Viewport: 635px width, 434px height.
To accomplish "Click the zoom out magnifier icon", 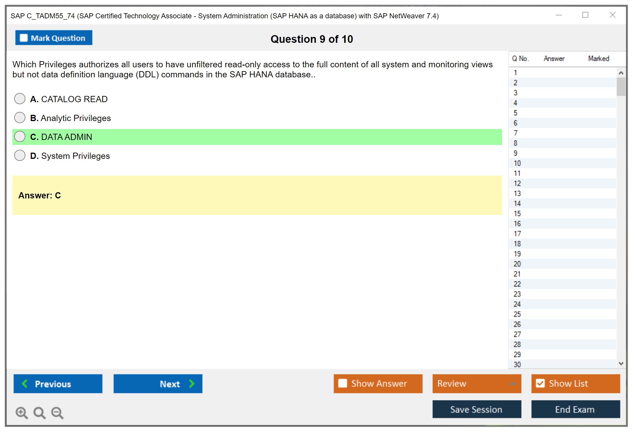I will click(x=57, y=412).
